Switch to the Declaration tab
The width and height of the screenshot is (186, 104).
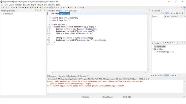point(72,76)
